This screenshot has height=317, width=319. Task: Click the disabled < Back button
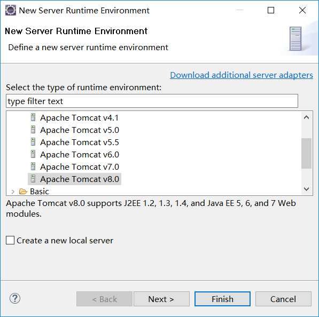tap(104, 299)
